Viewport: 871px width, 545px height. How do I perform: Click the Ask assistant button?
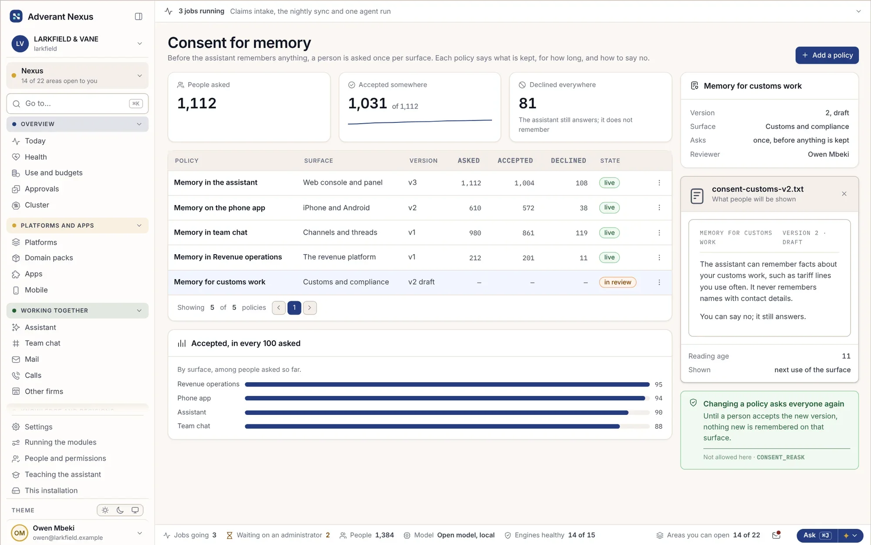click(817, 535)
